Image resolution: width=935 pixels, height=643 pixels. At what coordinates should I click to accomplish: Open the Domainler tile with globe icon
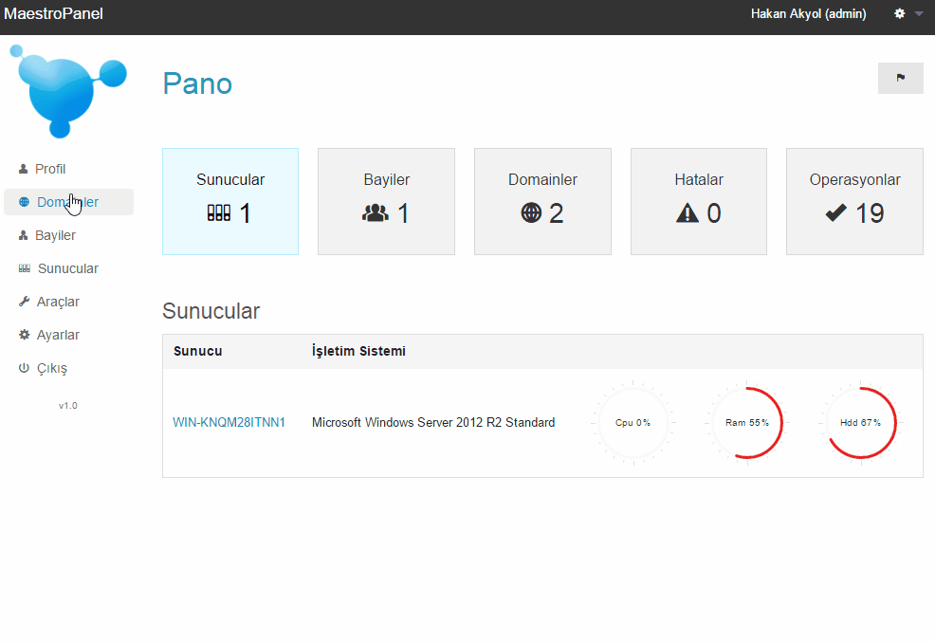(542, 202)
